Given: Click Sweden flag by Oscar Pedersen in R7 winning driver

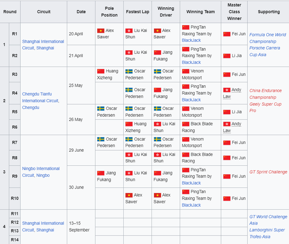Looking at the screenshot, I should [157, 139].
